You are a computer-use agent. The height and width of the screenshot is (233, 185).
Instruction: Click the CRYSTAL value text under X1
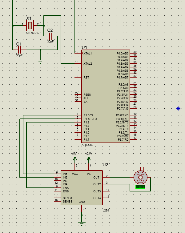coord(33,33)
